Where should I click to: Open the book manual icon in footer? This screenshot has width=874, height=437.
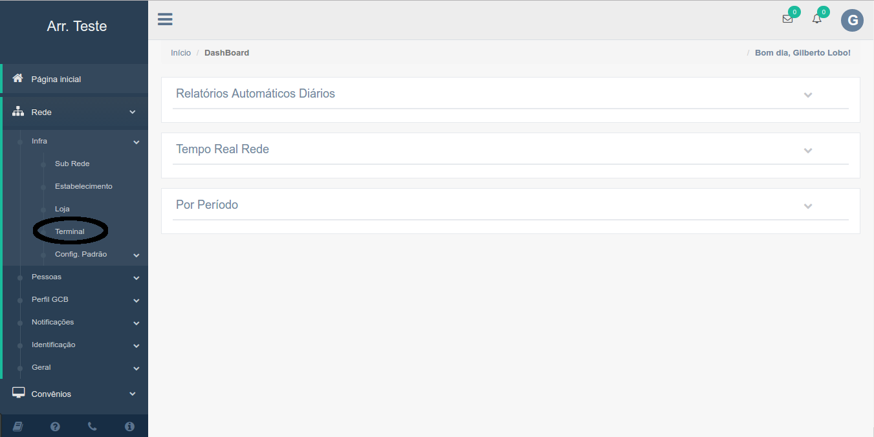[x=18, y=426]
